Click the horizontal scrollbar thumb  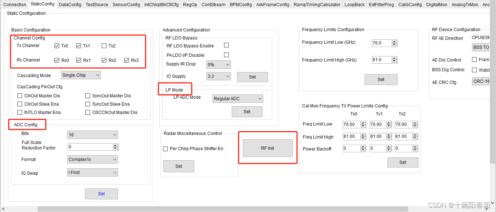click(223, 209)
